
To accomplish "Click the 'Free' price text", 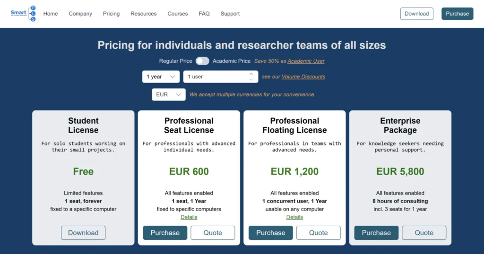I will (83, 171).
